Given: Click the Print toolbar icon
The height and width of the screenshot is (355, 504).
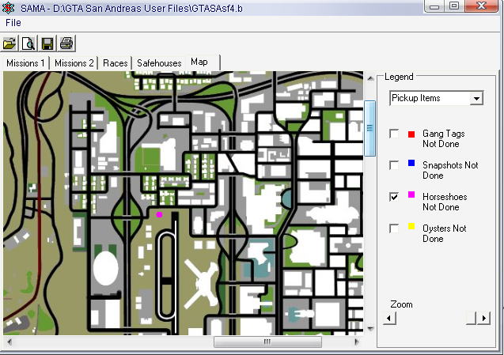Looking at the screenshot, I should click(x=66, y=43).
